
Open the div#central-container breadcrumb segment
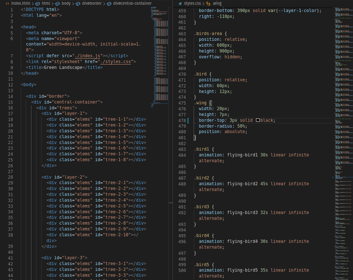[129, 3]
